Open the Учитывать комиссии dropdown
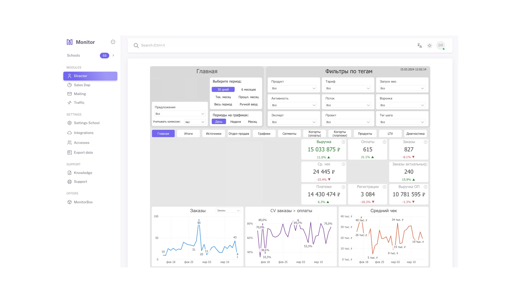Screen dimensions: 519x303 click(194, 121)
